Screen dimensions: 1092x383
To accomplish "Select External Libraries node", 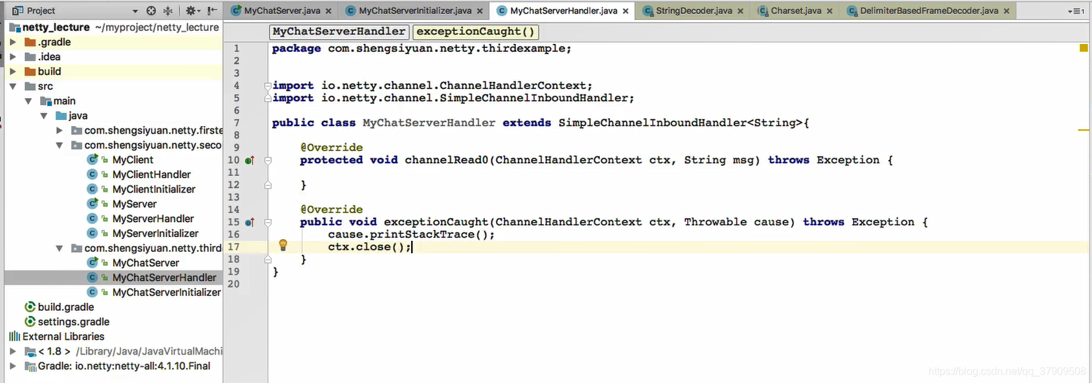I will click(63, 336).
